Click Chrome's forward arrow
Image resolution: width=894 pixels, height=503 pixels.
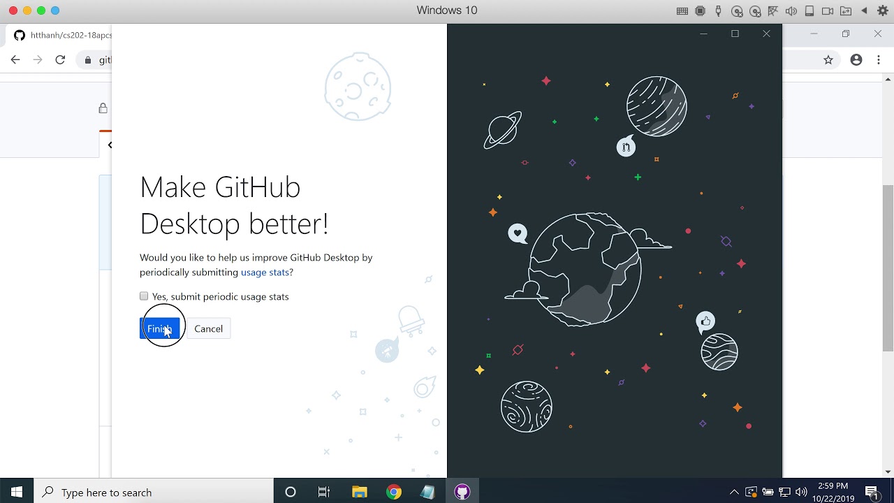click(x=38, y=60)
